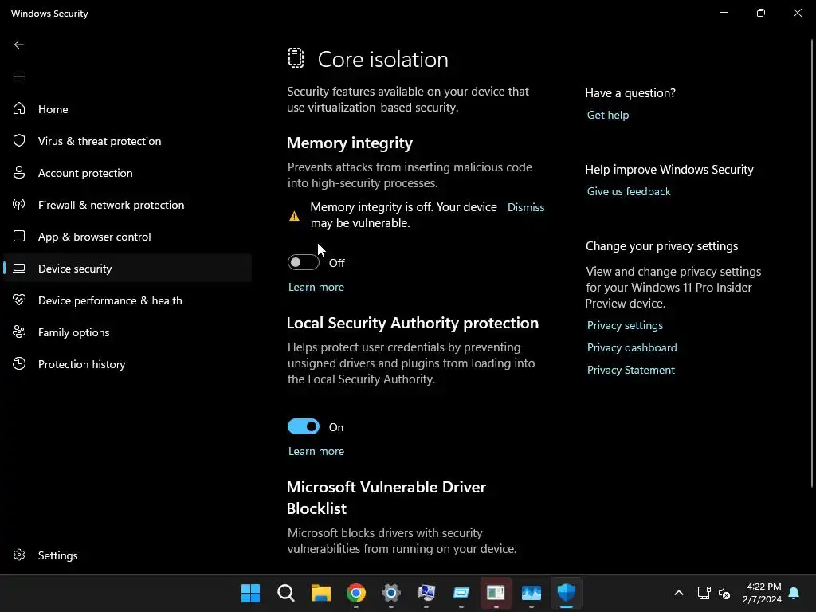Click the Home house icon
This screenshot has width=816, height=612.
pos(19,108)
